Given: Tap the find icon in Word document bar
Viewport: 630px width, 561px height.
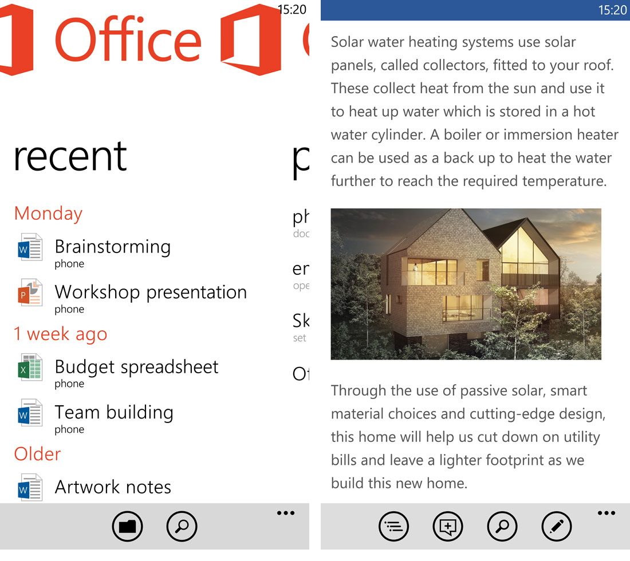Looking at the screenshot, I should 502,526.
